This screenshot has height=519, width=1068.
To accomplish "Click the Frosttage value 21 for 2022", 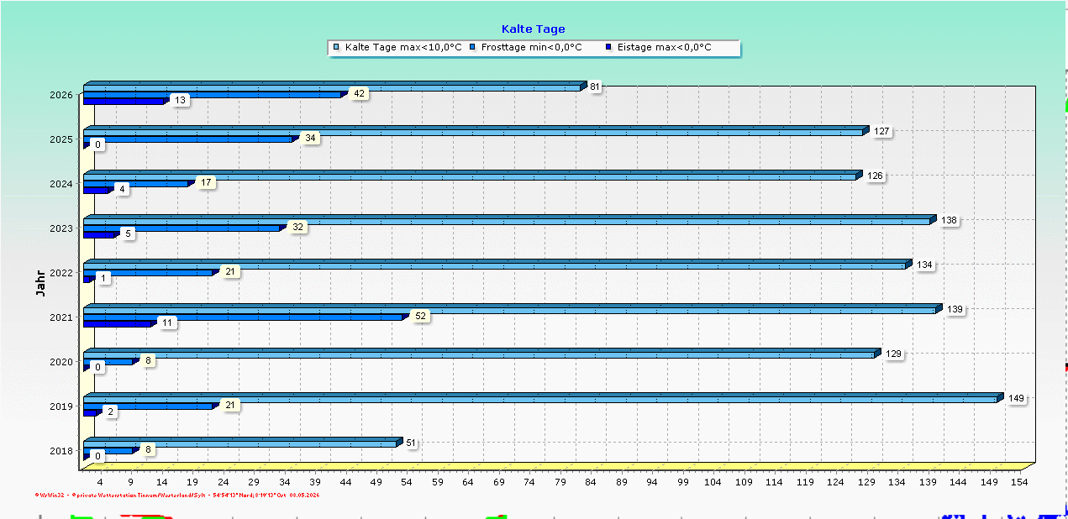I will (231, 271).
